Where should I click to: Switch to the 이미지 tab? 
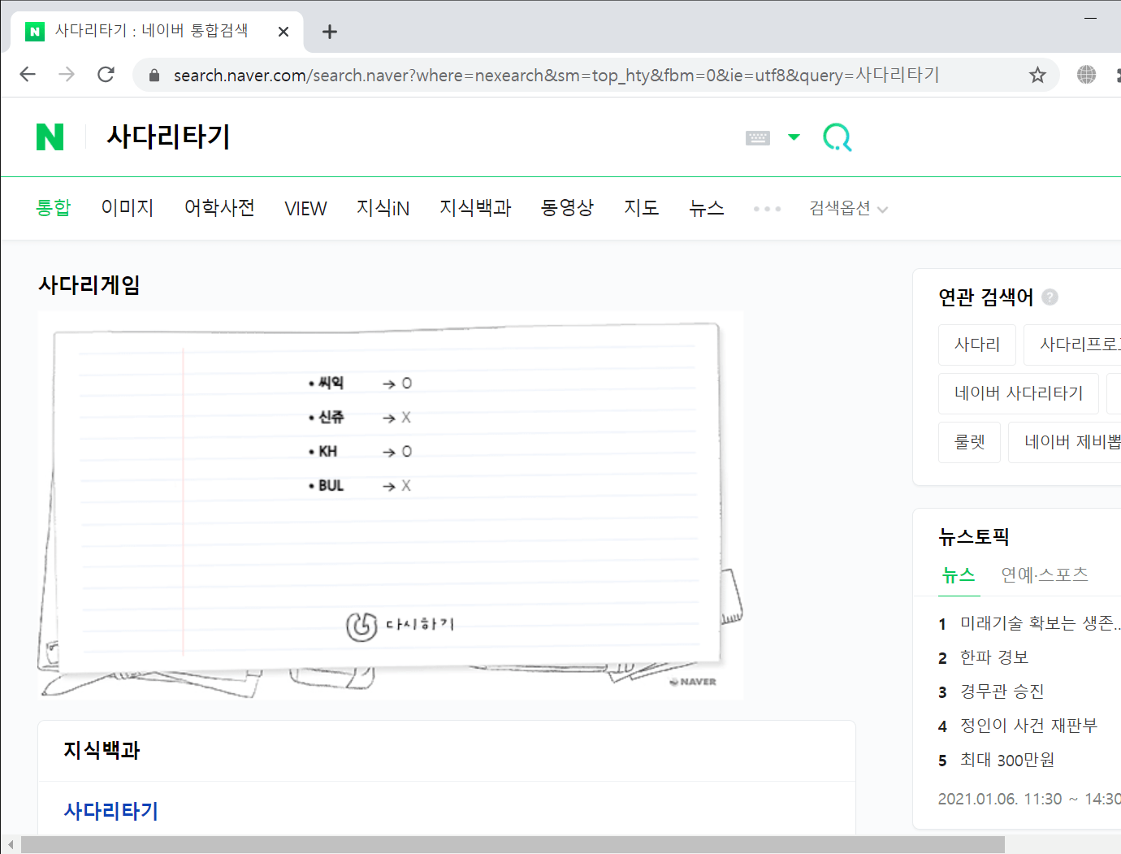coord(128,208)
